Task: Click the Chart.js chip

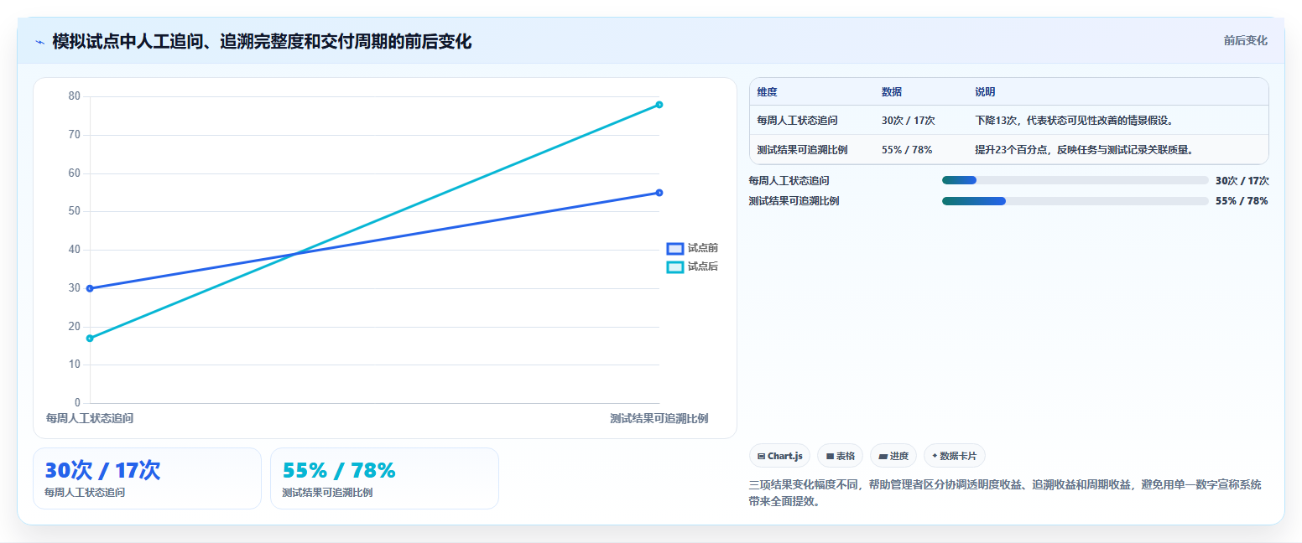Action: point(779,456)
